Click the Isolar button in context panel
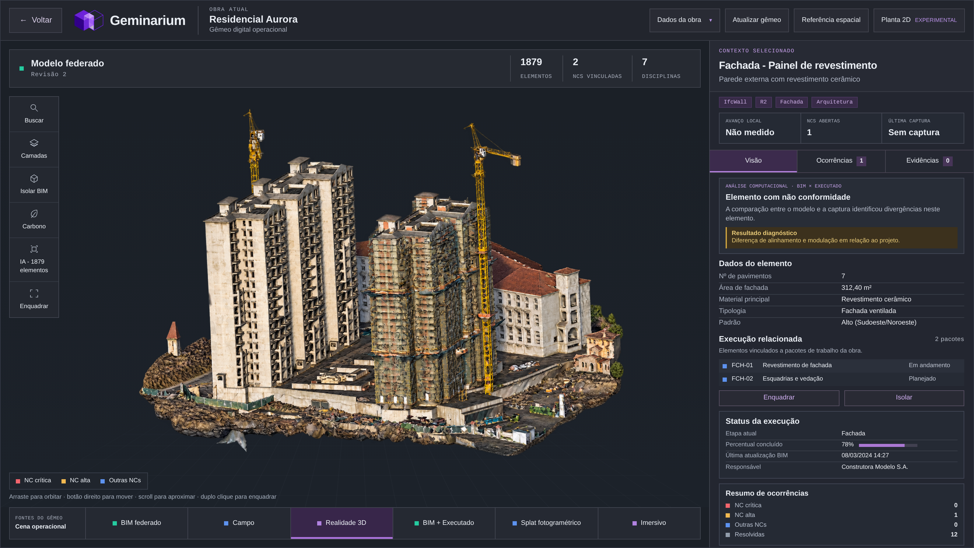This screenshot has height=548, width=974. click(904, 398)
